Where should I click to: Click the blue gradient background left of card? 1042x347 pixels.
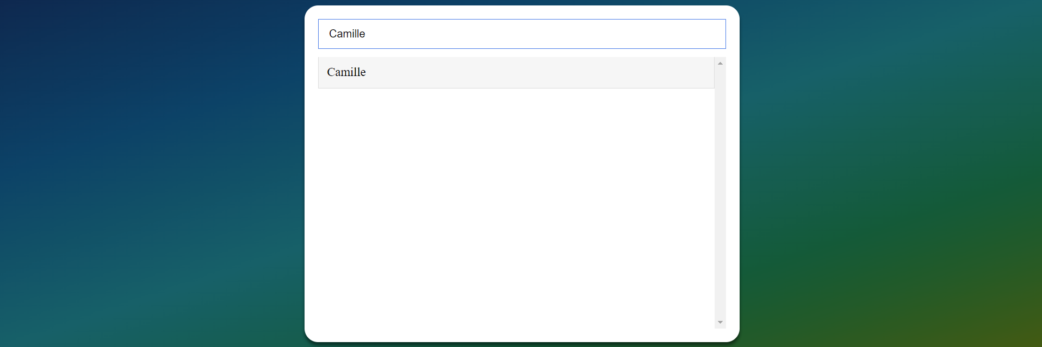coord(152,174)
